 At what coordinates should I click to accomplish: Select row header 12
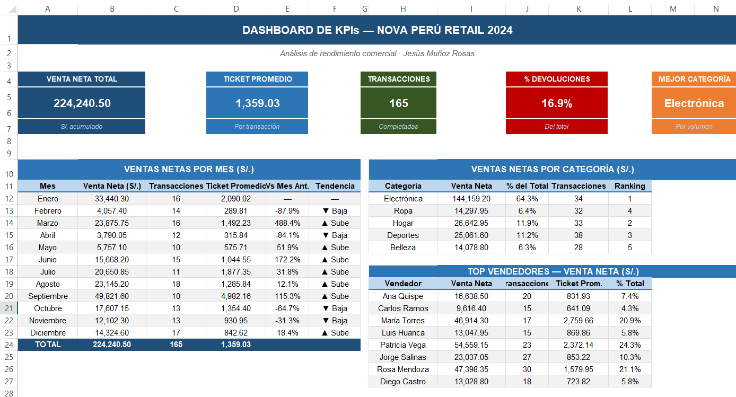9,199
